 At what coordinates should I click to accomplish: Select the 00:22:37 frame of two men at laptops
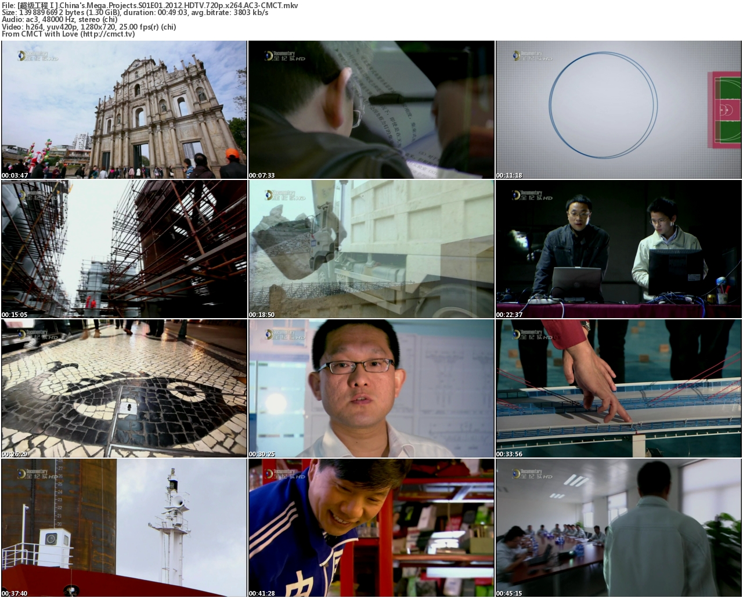(618, 249)
